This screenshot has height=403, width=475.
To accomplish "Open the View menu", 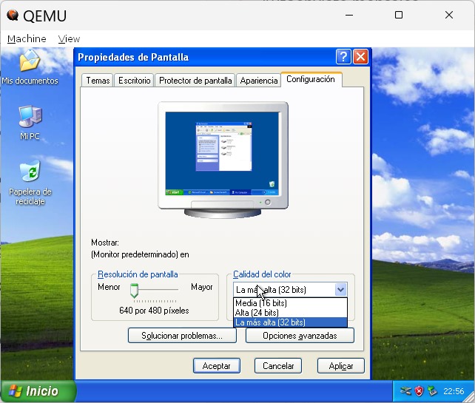I will (69, 38).
